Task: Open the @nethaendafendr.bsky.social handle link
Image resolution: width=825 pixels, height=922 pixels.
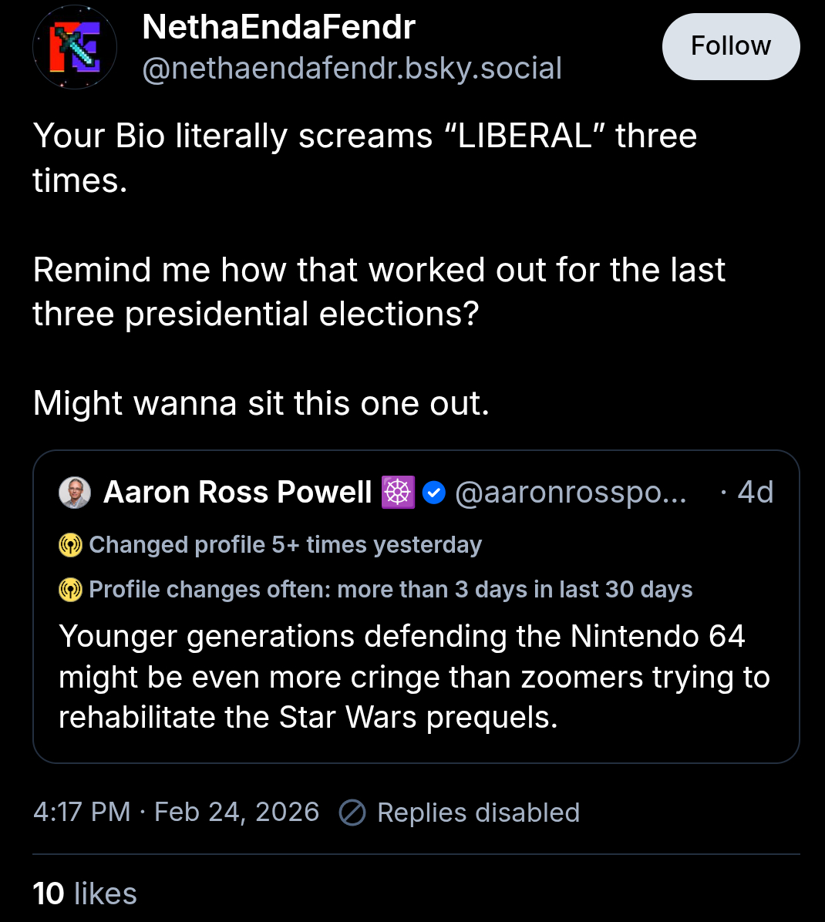Action: (352, 69)
